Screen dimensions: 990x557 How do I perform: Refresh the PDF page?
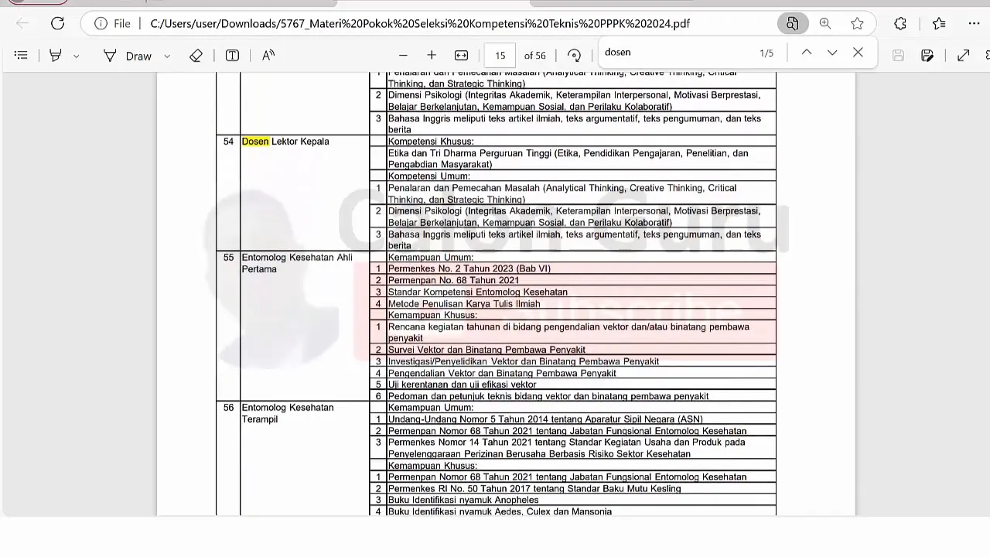57,23
